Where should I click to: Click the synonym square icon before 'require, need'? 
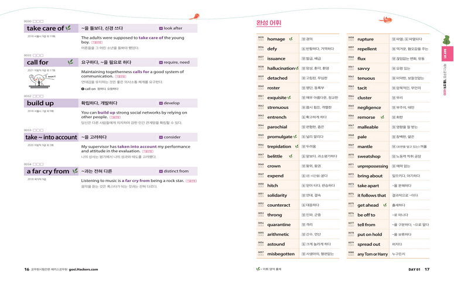pyautogui.click(x=161, y=63)
